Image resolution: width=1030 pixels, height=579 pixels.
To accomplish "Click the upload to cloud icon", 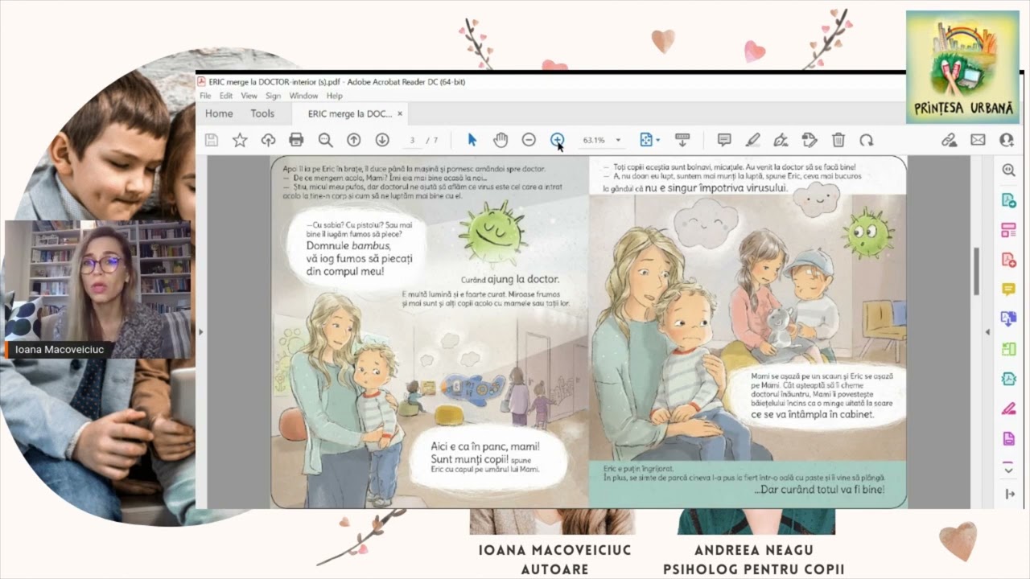I will coord(269,140).
